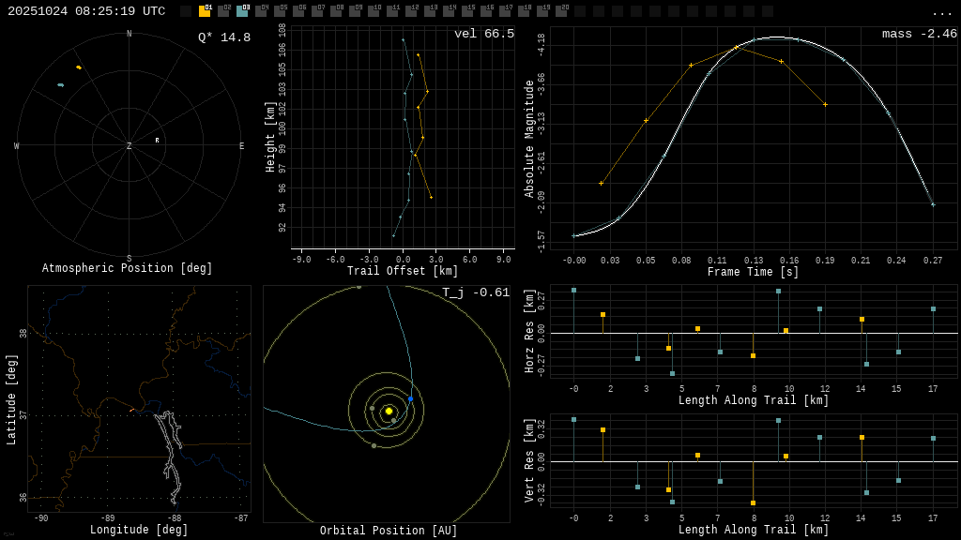The image size is (961, 540).
Task: Click the outermost planet dot on orbit ring
Action: pyautogui.click(x=358, y=287)
